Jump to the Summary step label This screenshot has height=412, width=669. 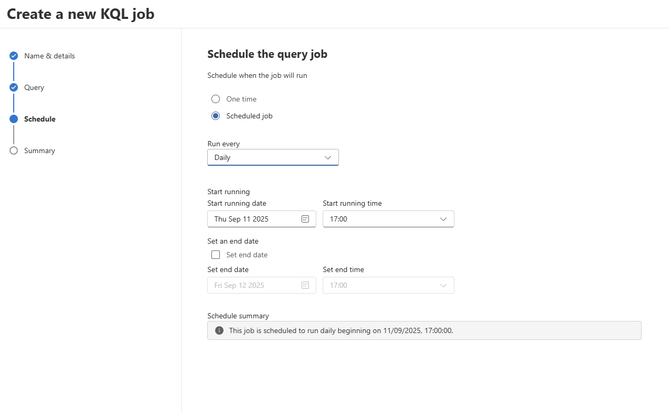click(x=40, y=150)
